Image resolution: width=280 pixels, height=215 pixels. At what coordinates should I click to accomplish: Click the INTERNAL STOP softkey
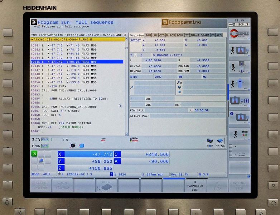[x=239, y=186]
